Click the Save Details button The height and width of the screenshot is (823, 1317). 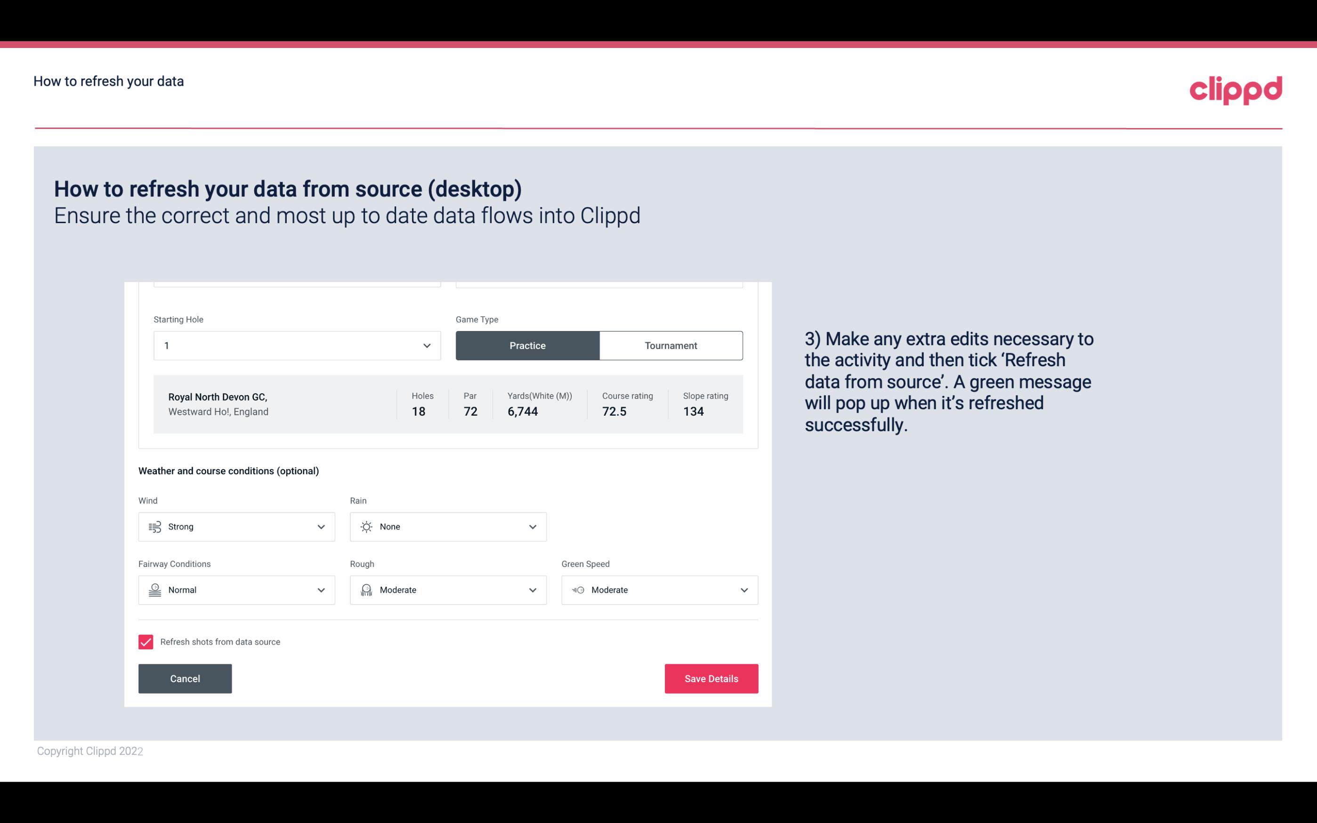(x=711, y=678)
